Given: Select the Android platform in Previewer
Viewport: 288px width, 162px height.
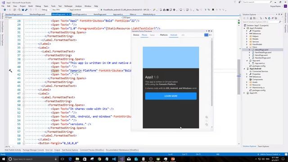Looking at the screenshot, I should coord(174,35).
